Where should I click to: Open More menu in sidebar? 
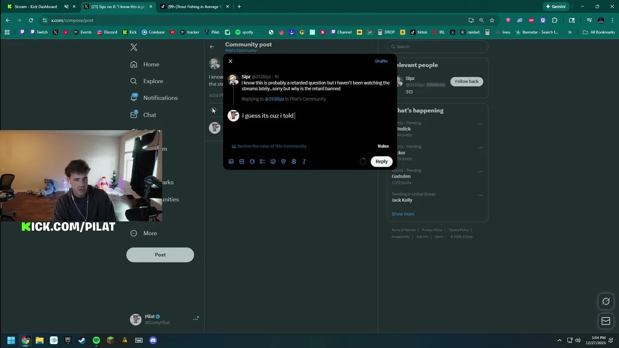[x=144, y=233]
